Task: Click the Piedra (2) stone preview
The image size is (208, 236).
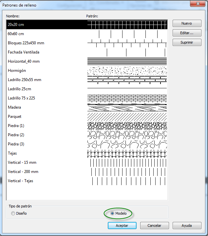Action: click(127, 135)
